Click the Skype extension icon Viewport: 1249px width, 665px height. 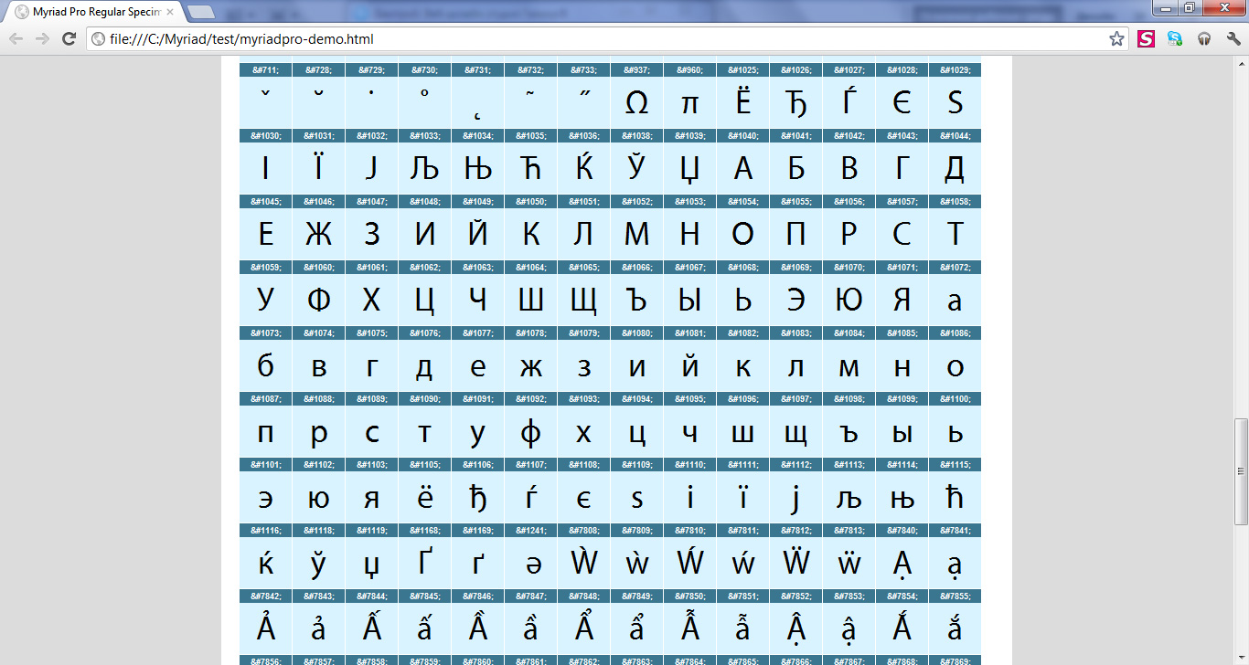coord(1175,38)
